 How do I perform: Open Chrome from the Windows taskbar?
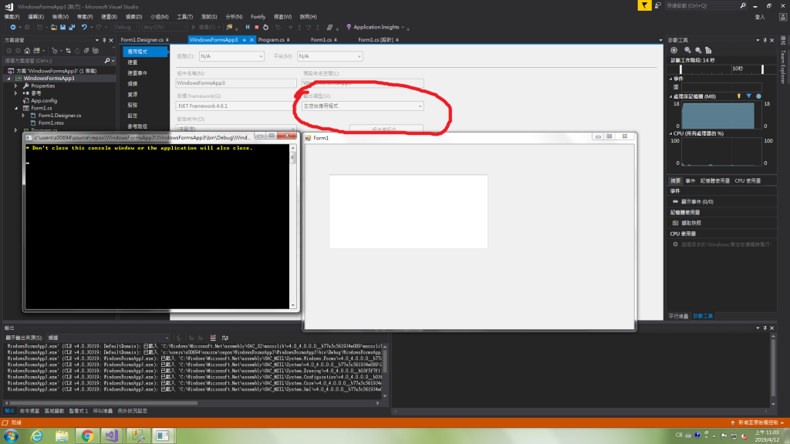point(87,436)
